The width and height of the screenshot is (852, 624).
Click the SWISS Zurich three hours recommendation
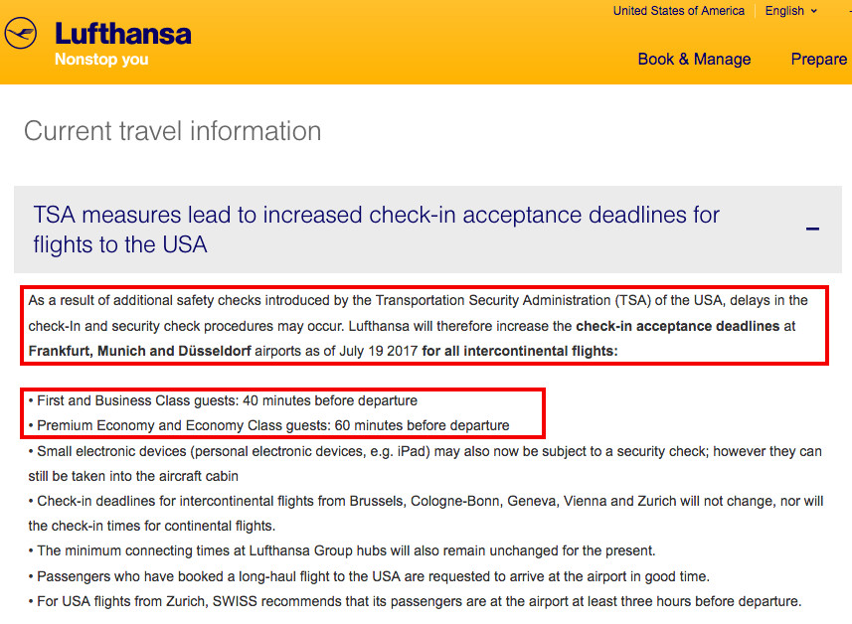point(415,602)
